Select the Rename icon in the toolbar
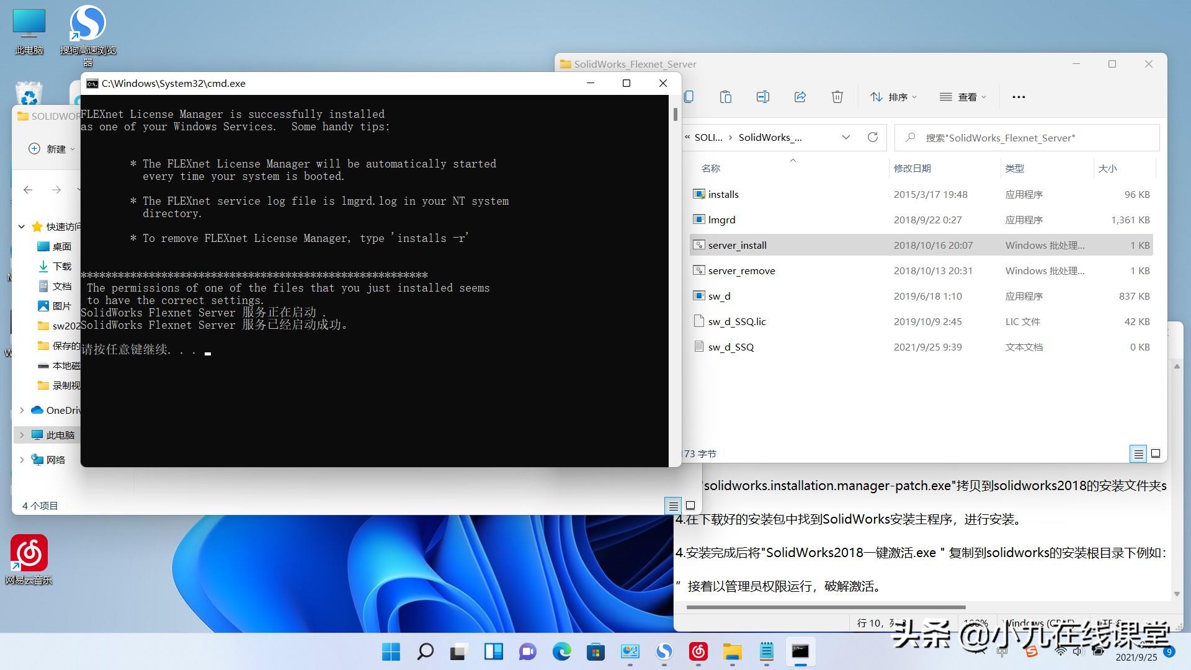The image size is (1191, 670). click(x=763, y=97)
